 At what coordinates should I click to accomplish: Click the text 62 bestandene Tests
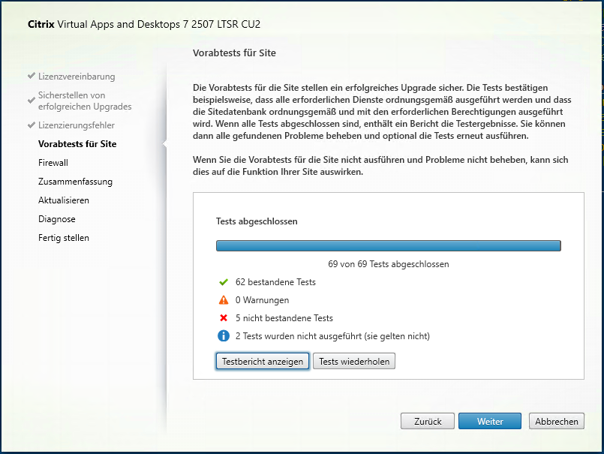tap(275, 282)
